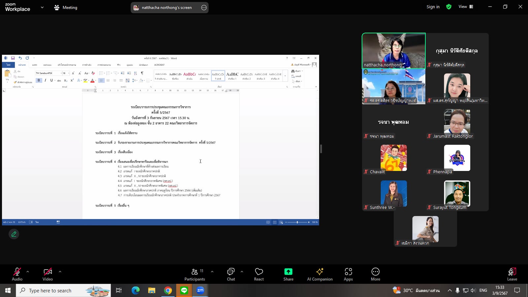Select natthacha northong's video thumbnail
This screenshot has height=297, width=528.
[x=394, y=50]
